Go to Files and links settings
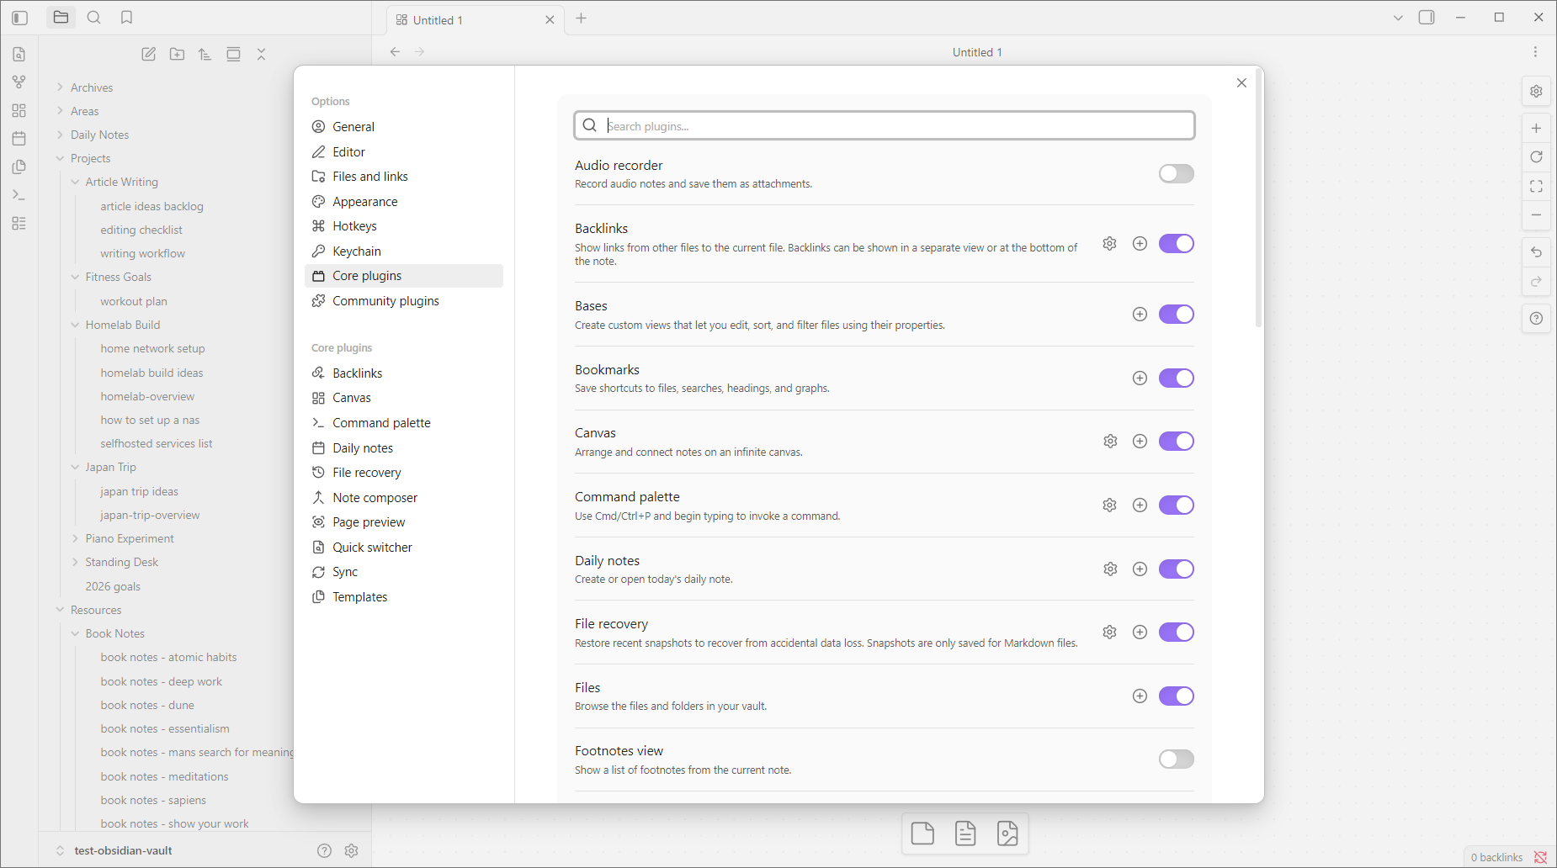The height and width of the screenshot is (868, 1557). click(404, 177)
